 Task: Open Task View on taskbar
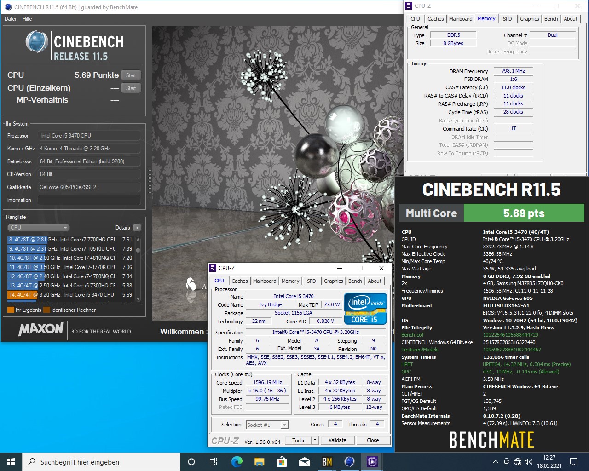pyautogui.click(x=214, y=462)
